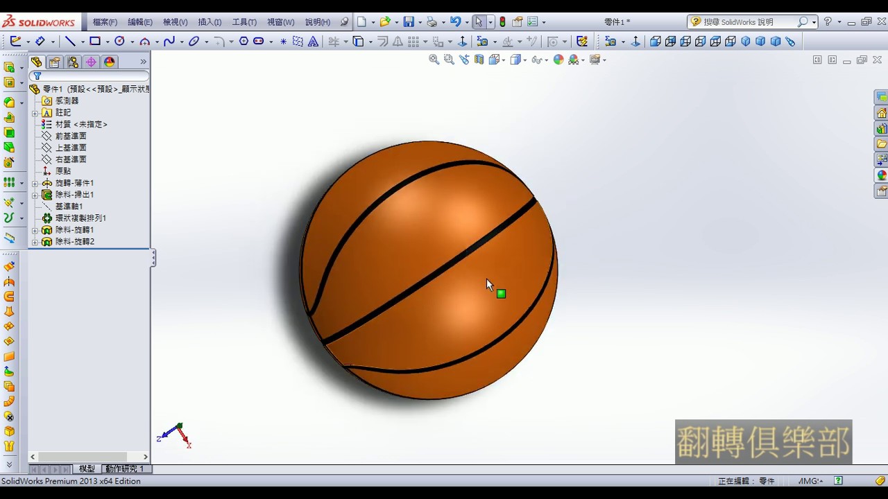Screen dimensions: 888x499
Task: Click the Zoom to Fit icon
Action: click(x=434, y=60)
